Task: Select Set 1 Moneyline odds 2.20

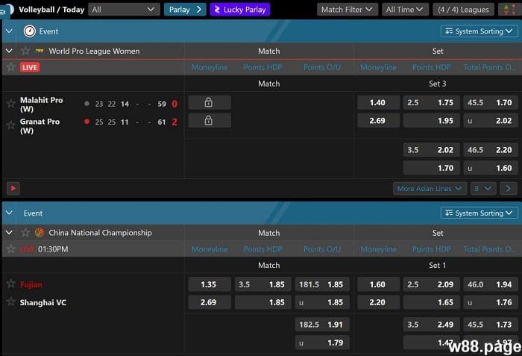Action: [x=379, y=302]
